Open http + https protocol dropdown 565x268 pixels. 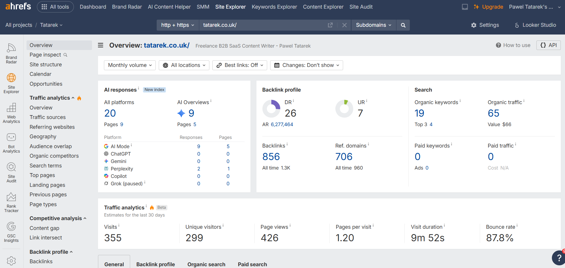(178, 25)
